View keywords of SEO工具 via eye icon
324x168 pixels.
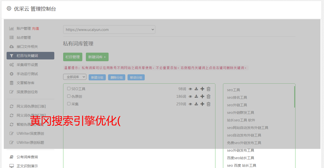coord(190,89)
